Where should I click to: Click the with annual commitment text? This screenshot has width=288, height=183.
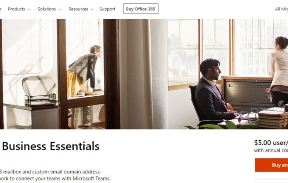tap(271, 150)
